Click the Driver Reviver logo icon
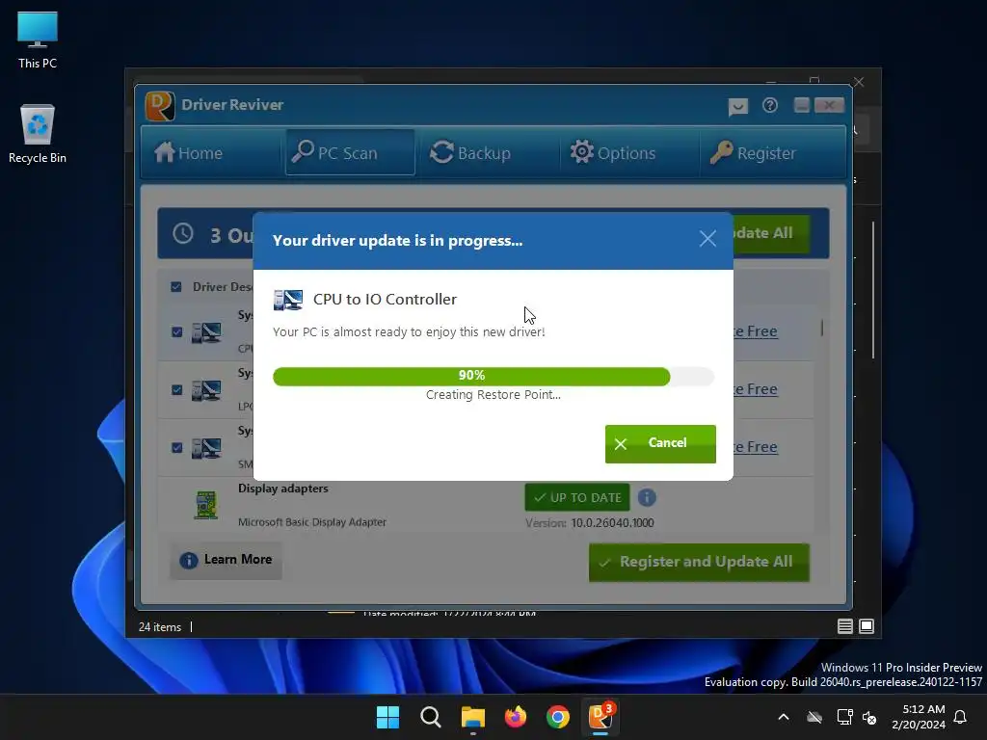Image resolution: width=987 pixels, height=740 pixels. [160, 105]
